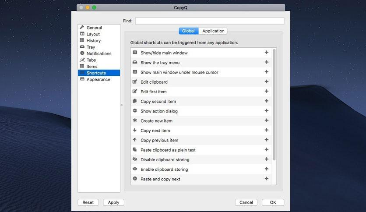Image resolution: width=366 pixels, height=212 pixels.
Task: Click the Appearance section icon
Action: pos(82,79)
